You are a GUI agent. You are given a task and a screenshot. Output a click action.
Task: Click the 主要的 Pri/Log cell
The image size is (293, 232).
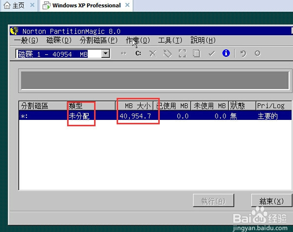(268, 116)
